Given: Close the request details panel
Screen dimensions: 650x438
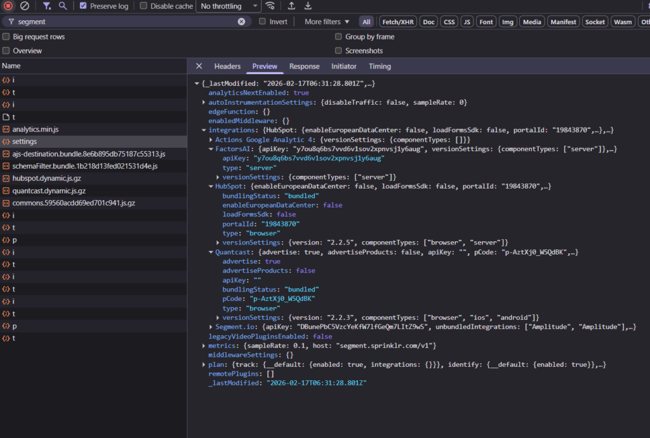Looking at the screenshot, I should click(x=199, y=66).
